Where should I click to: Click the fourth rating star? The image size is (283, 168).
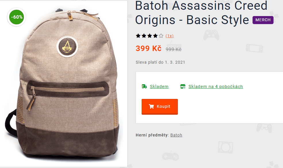click(x=155, y=36)
